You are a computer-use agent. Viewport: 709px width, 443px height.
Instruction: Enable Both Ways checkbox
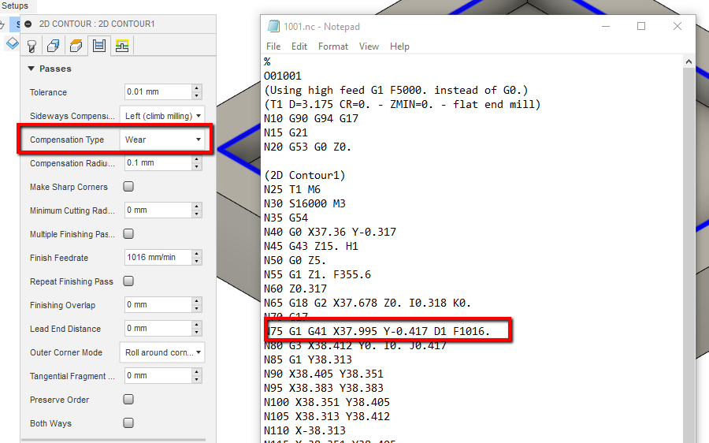pos(128,423)
